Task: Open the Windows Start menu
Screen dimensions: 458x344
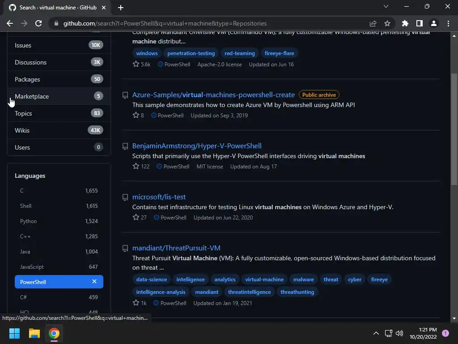Action: coord(14,333)
